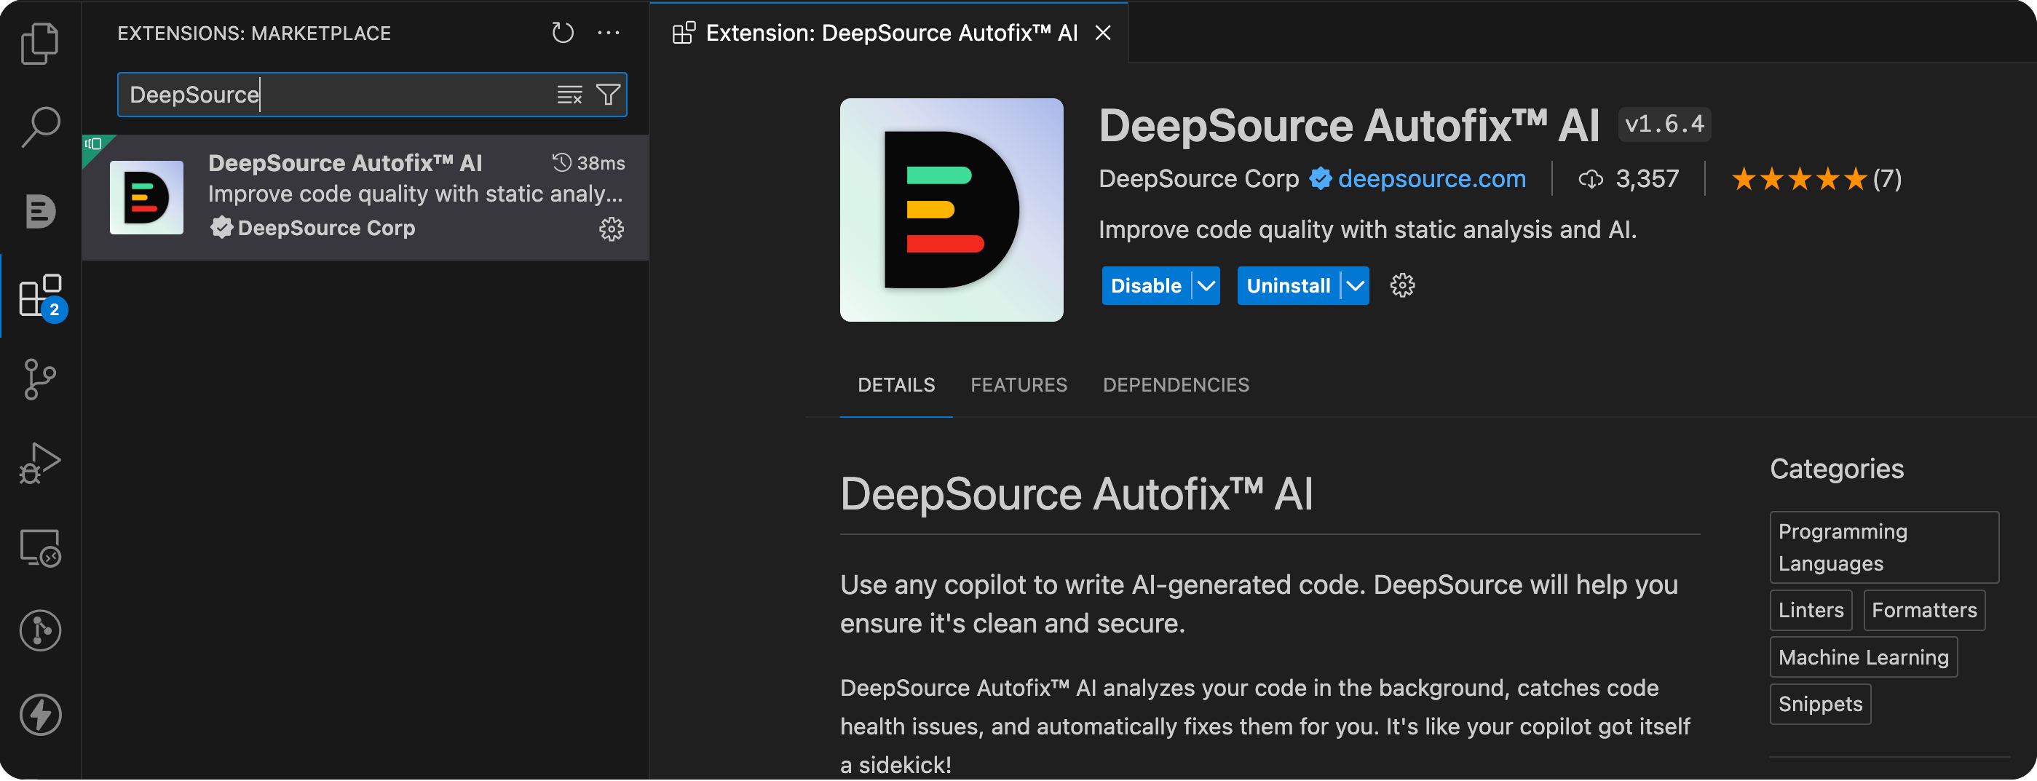
Task: Select DeepSource Autofix AI in results list
Action: [365, 198]
